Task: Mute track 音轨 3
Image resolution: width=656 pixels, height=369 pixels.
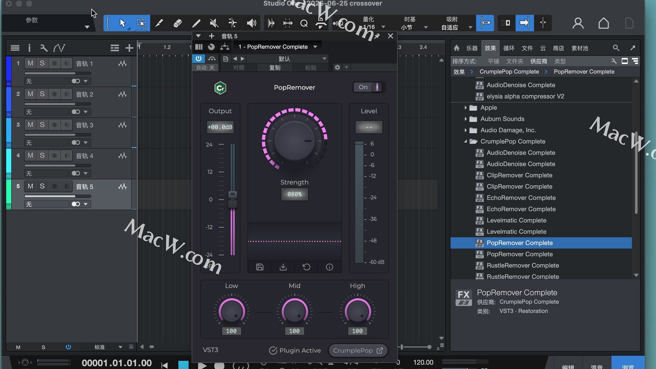Action: (x=30, y=125)
